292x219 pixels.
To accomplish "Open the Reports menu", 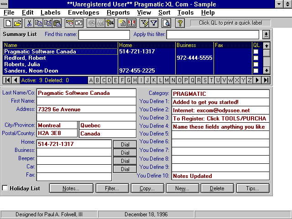I will click(118, 12).
